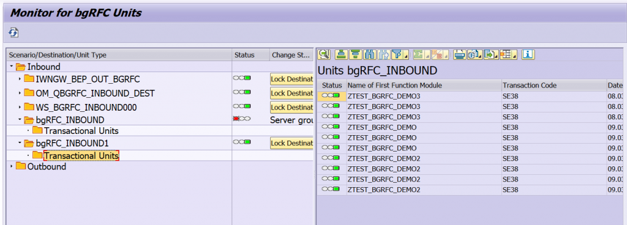Image resolution: width=627 pixels, height=225 pixels.
Task: Click the folder icon for WS_BGRFC_INBOUND000
Action: (29, 107)
